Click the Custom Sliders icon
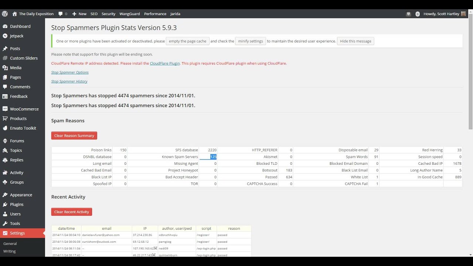473x266 pixels. [5, 58]
